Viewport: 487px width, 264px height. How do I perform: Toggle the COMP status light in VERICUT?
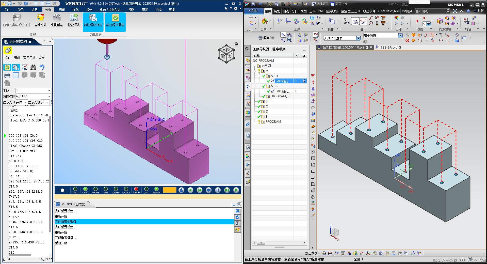(116, 189)
